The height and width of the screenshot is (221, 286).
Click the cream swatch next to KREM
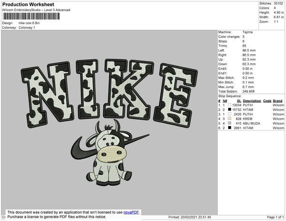click(229, 119)
